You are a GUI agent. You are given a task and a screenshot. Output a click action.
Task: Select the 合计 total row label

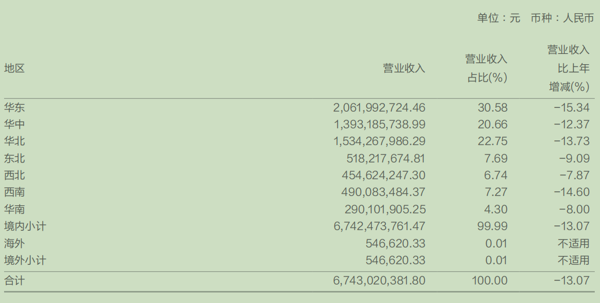[14, 281]
